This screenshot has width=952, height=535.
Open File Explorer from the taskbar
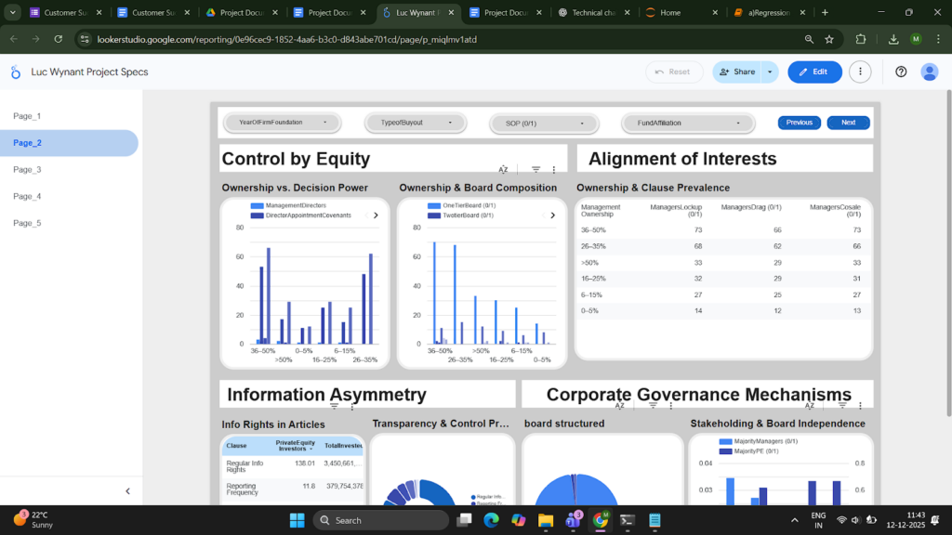[546, 520]
